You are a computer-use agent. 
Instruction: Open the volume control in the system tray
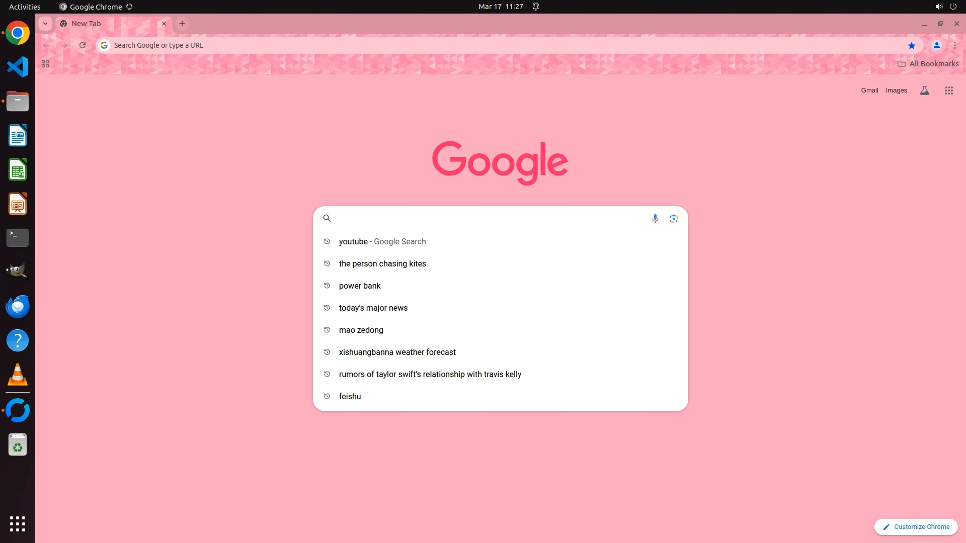[938, 7]
